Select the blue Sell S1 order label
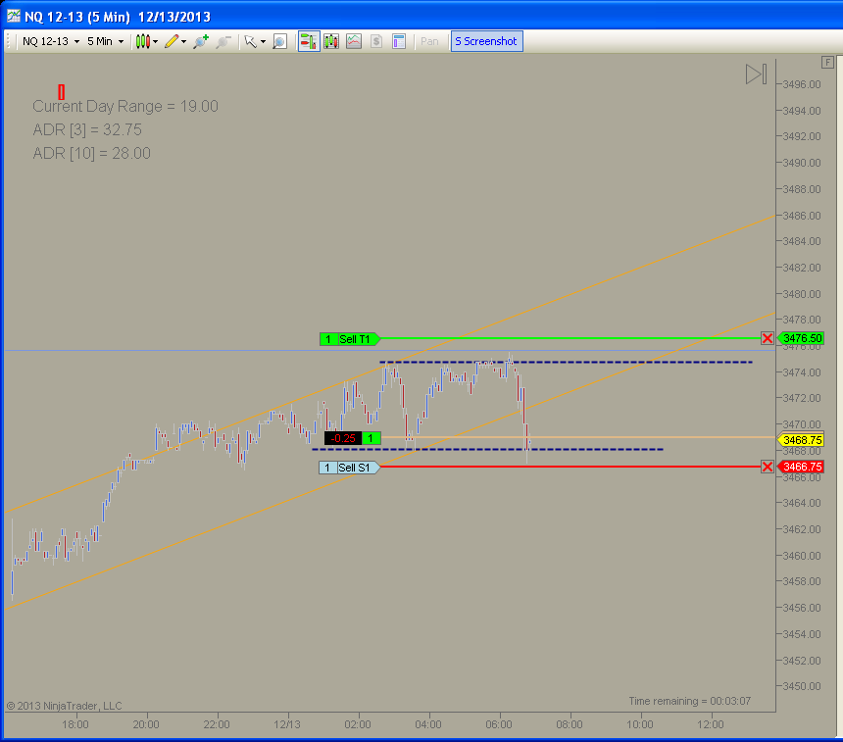This screenshot has height=742, width=843. (350, 468)
